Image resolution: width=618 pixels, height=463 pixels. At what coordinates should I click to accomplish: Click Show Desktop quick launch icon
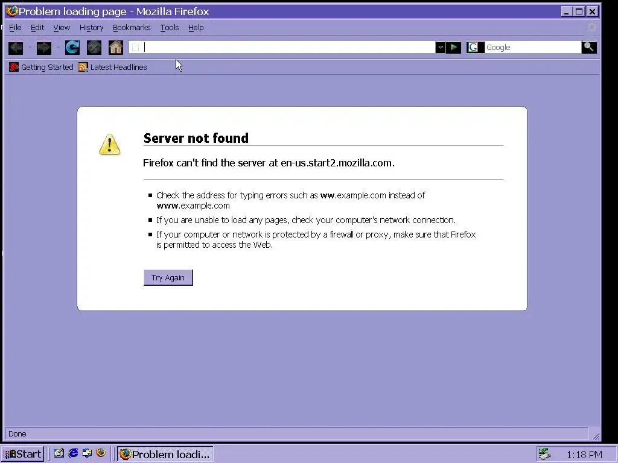coord(59,453)
